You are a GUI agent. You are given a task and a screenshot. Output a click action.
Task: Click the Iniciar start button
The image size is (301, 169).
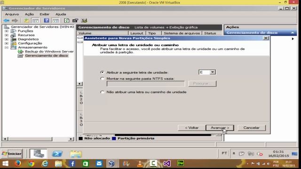click(12, 154)
